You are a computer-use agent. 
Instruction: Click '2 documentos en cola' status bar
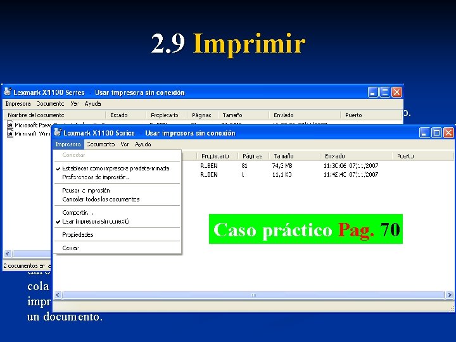(27, 266)
